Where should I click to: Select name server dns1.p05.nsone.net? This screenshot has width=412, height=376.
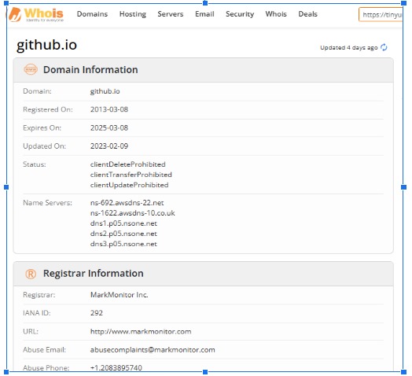(x=123, y=223)
